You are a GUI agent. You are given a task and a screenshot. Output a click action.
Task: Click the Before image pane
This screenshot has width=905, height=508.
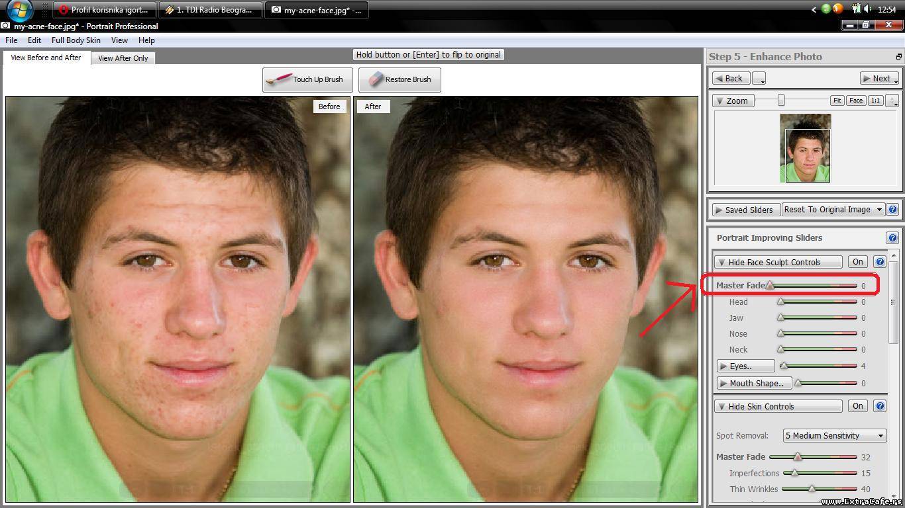coord(178,300)
